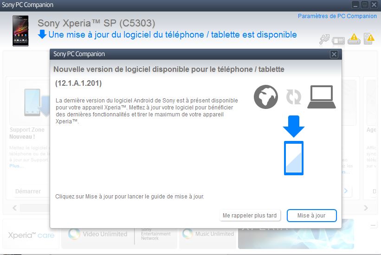Click the globe icon in update dialog
381x255 pixels.
(266, 97)
